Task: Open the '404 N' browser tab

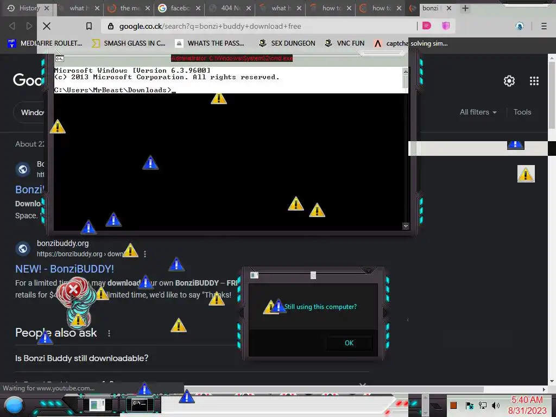Action: [230, 8]
